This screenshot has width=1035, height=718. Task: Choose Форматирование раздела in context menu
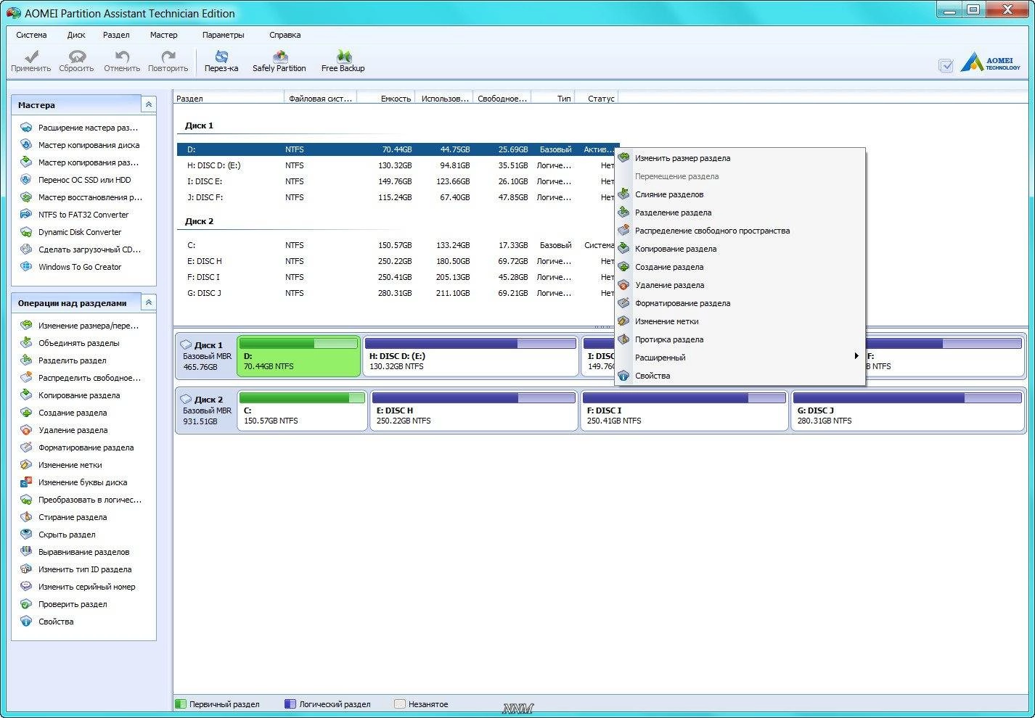[x=740, y=303]
